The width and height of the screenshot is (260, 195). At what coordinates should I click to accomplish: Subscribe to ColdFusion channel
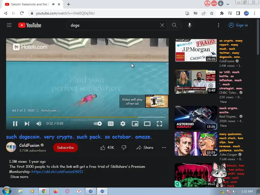(x=66, y=148)
